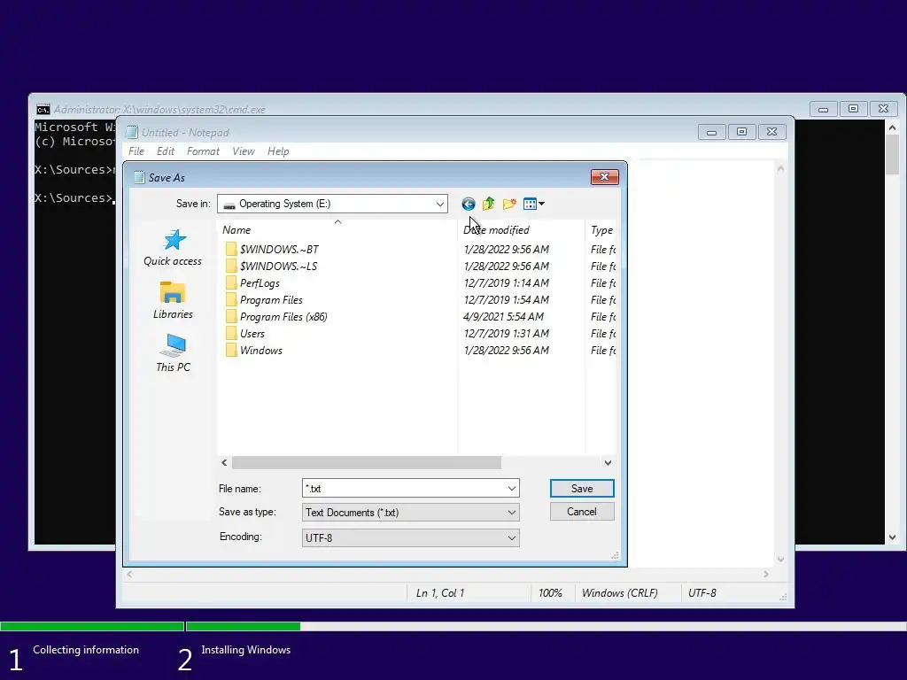Open the View Menu icon
Screen dimensions: 907x680
click(x=533, y=205)
